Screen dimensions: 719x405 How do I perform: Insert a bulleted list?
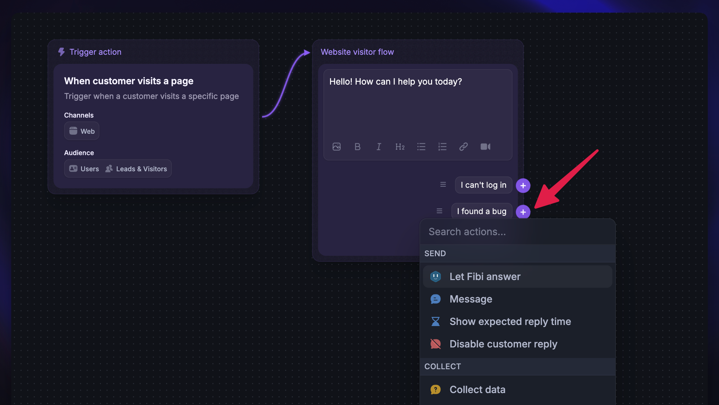[x=421, y=147]
